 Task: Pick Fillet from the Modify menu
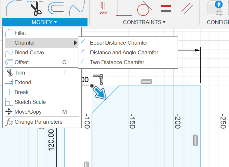pyautogui.click(x=20, y=33)
